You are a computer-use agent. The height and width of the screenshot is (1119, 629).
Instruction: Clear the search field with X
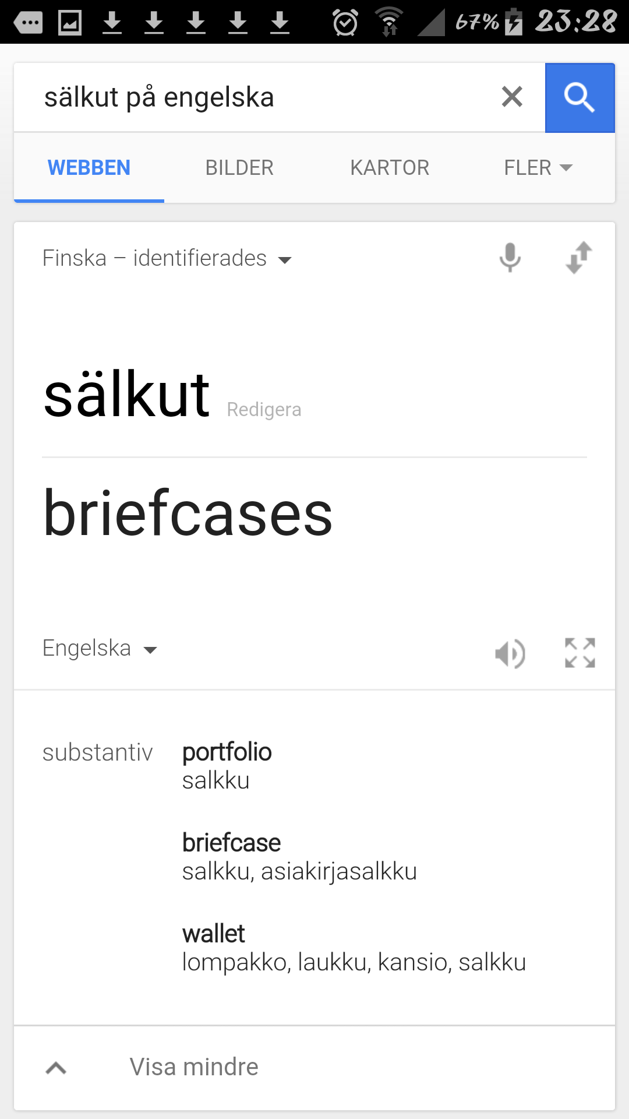click(512, 97)
